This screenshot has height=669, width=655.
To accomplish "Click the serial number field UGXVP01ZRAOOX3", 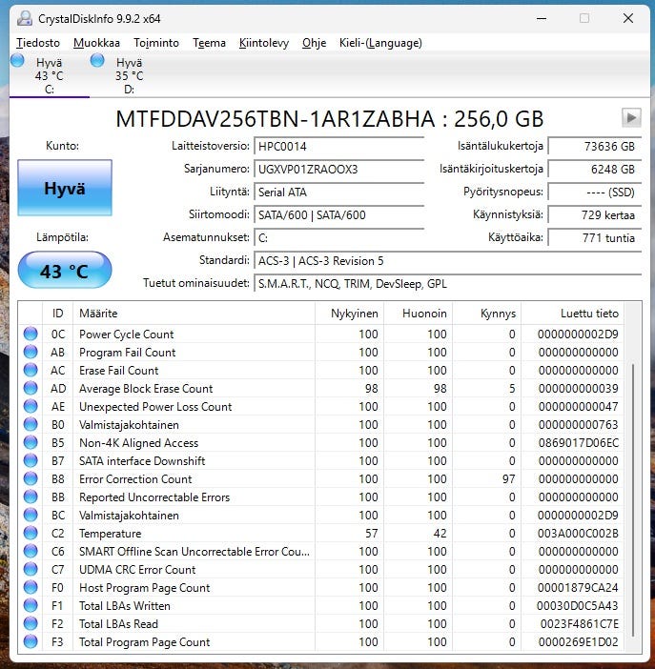I will (x=339, y=169).
